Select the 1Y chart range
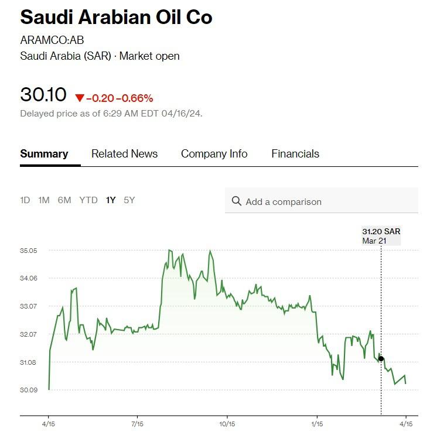Viewport: 430px width, 445px height. [x=111, y=200]
